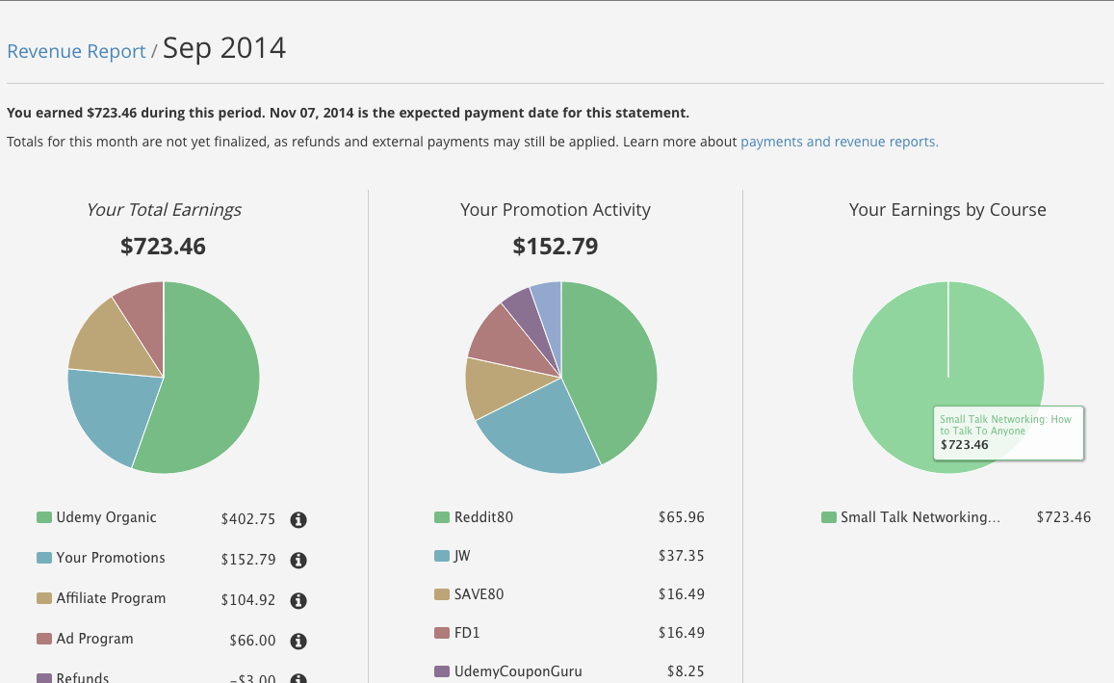The width and height of the screenshot is (1114, 683).
Task: Select the green Reddit80 slice in promotion pie
Action: click(611, 362)
